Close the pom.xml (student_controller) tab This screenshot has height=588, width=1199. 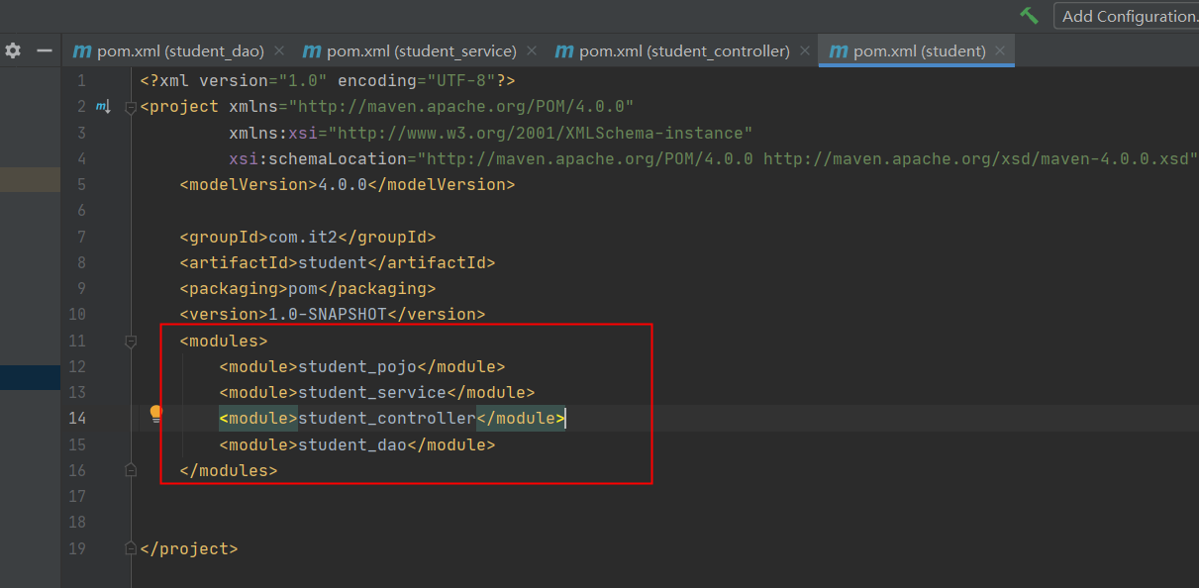tap(804, 50)
